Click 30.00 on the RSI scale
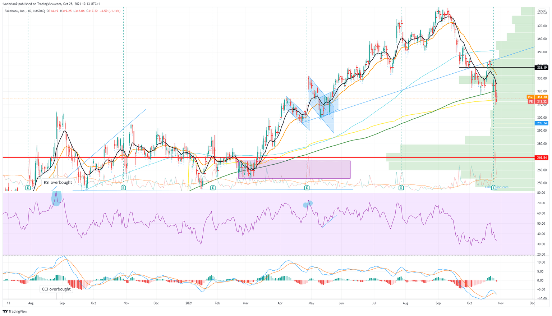Viewport: 552px width, 316px height. click(541, 244)
